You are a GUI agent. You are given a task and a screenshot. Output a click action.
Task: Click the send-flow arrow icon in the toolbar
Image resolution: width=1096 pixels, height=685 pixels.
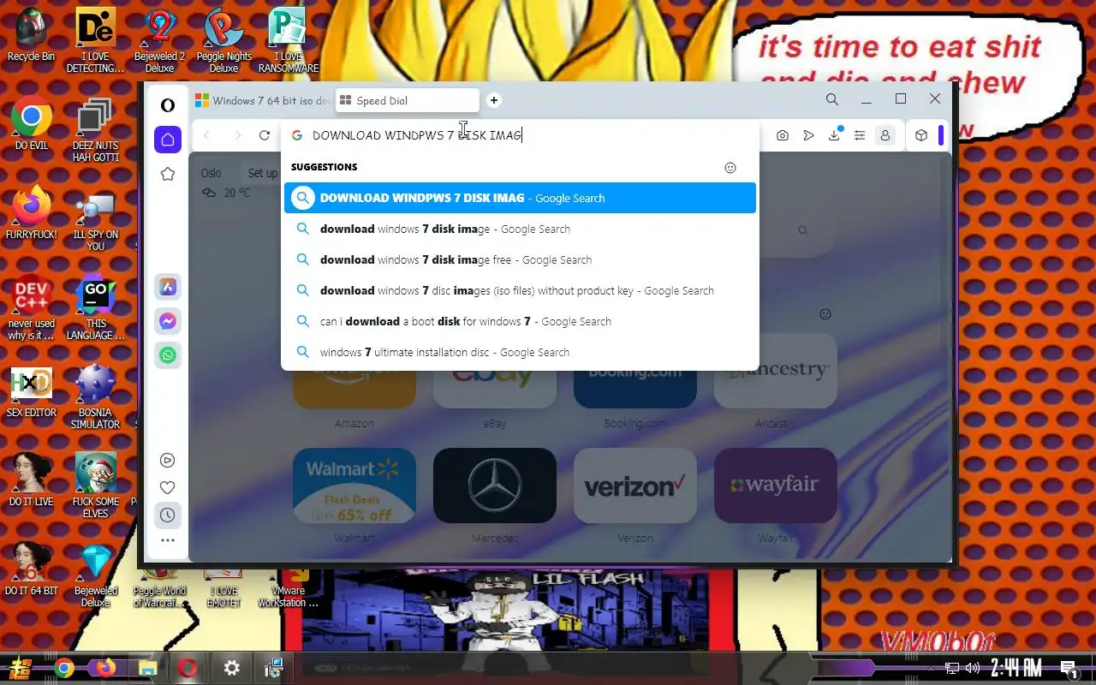pos(808,135)
